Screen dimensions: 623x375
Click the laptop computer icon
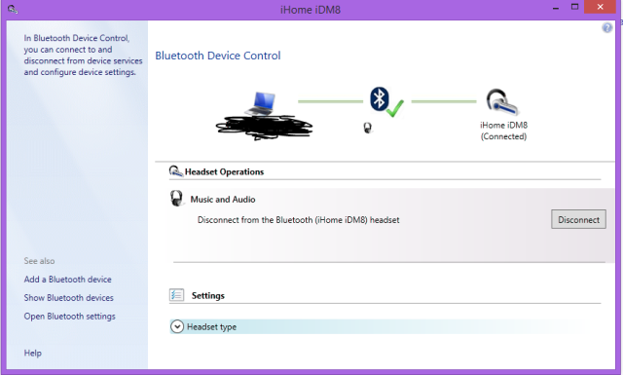pyautogui.click(x=261, y=103)
